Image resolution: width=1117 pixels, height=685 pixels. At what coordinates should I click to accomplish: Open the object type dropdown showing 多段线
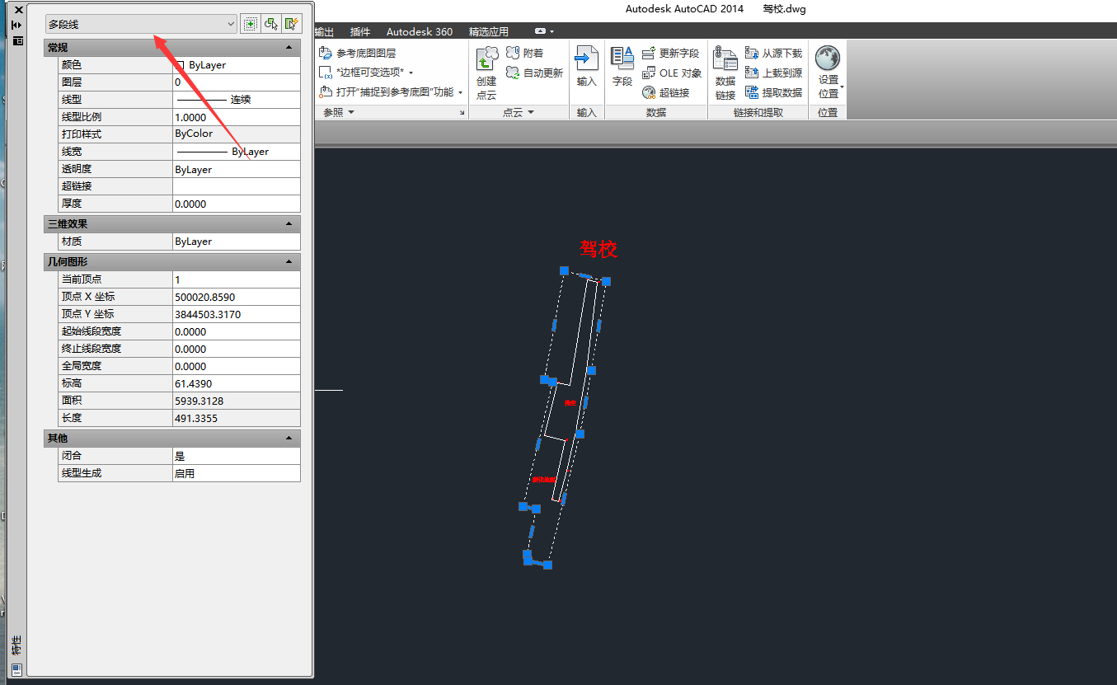click(141, 25)
